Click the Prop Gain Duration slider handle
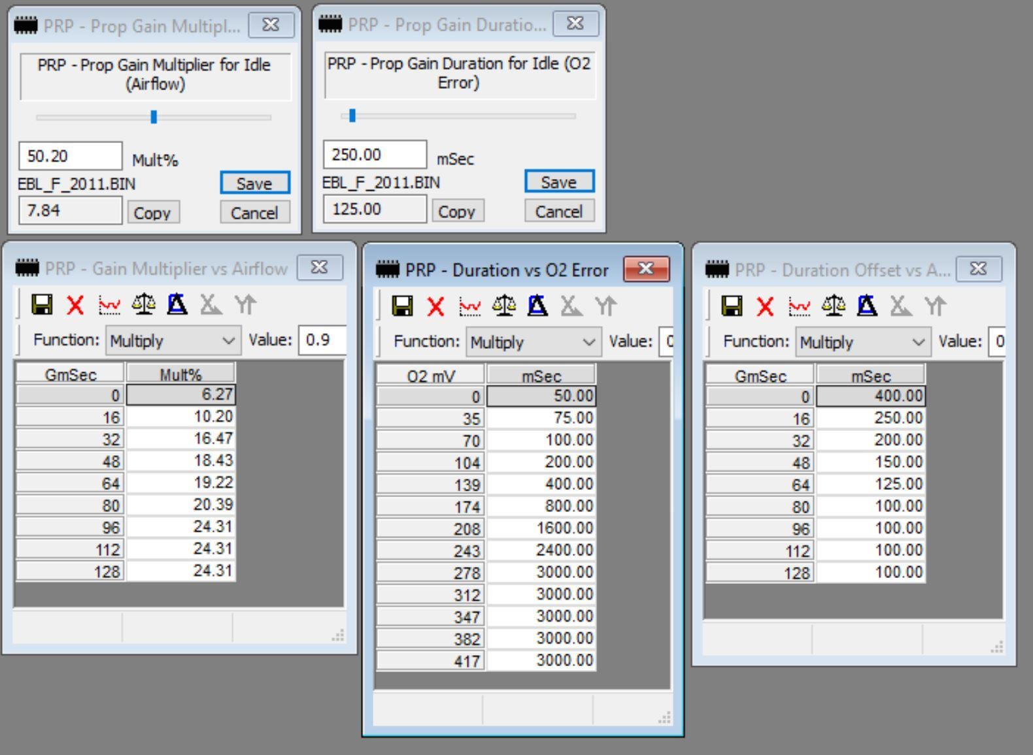 coord(352,116)
